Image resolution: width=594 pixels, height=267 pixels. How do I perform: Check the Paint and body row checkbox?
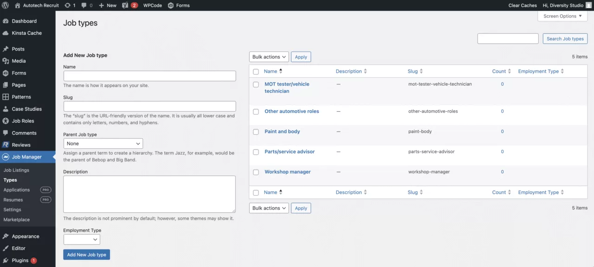(x=256, y=132)
